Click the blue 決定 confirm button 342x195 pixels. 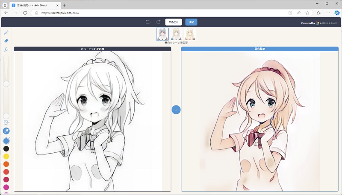click(191, 22)
